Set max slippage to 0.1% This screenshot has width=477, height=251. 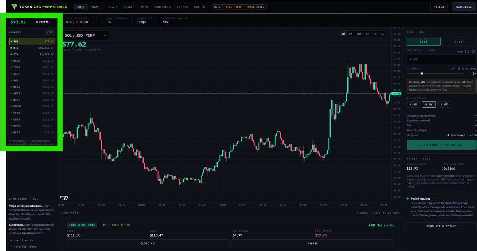pyautogui.click(x=413, y=104)
